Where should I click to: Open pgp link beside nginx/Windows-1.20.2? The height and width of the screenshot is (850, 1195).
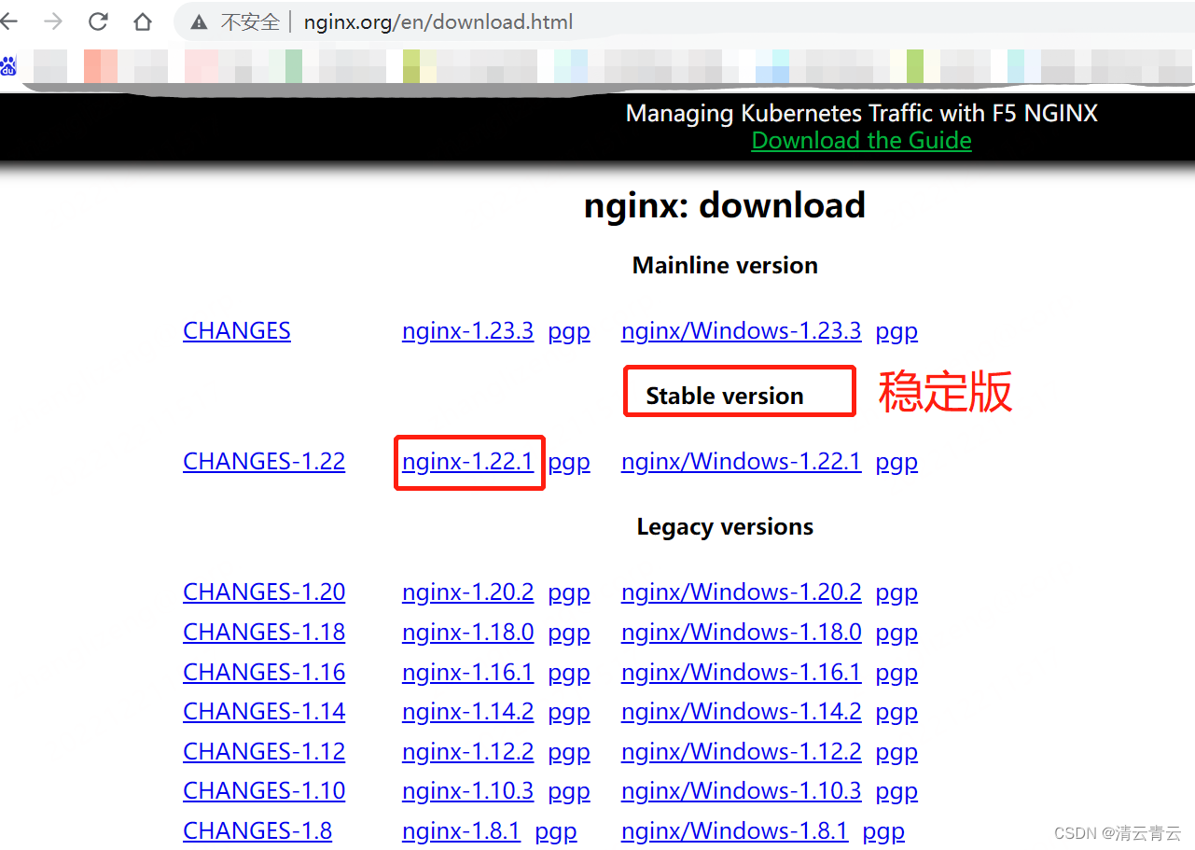[x=896, y=593]
